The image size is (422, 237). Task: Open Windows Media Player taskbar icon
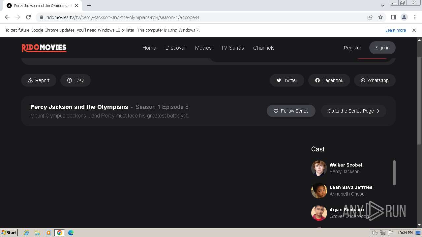click(x=48, y=233)
